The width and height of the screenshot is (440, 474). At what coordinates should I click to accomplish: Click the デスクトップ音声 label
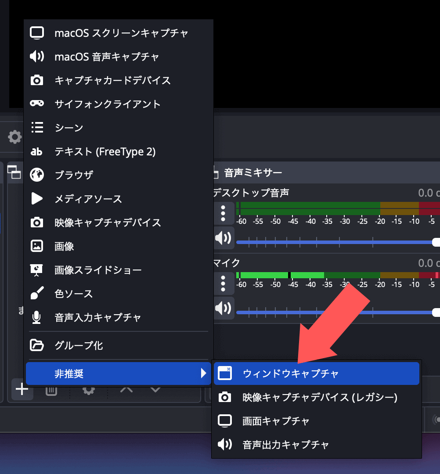pyautogui.click(x=251, y=193)
